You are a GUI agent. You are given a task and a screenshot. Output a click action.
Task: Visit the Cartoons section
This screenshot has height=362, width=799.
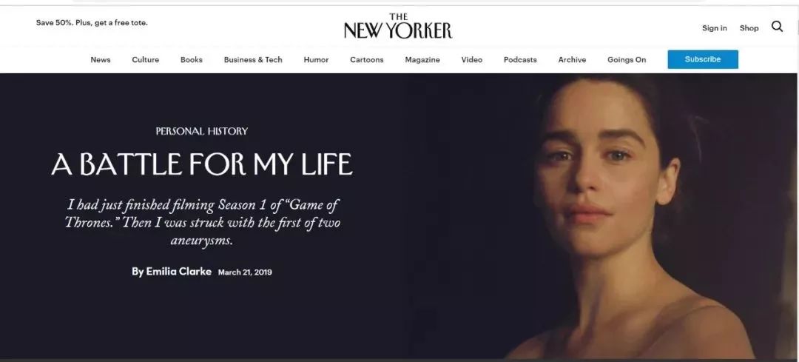point(366,60)
